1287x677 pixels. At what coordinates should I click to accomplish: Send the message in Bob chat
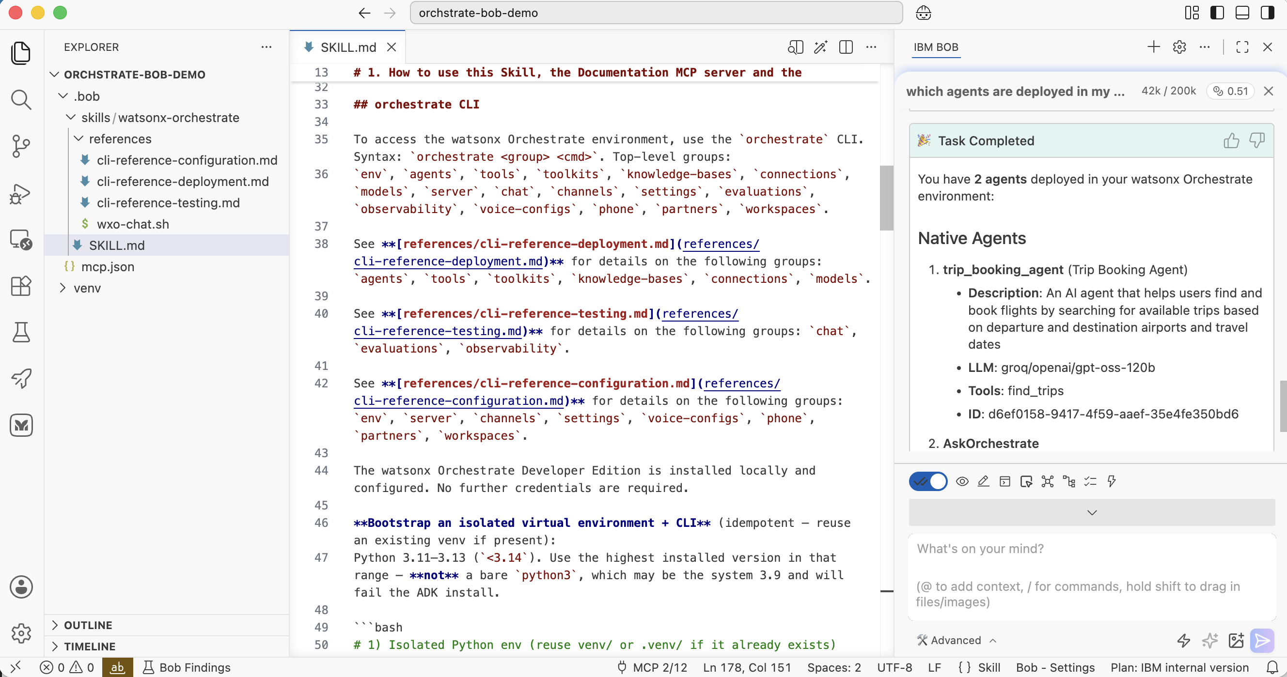click(x=1261, y=640)
